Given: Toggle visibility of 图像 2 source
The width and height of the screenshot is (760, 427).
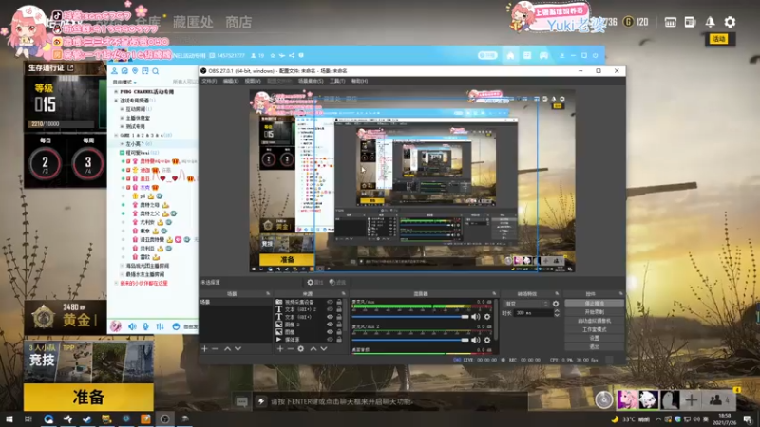Looking at the screenshot, I should (x=330, y=325).
